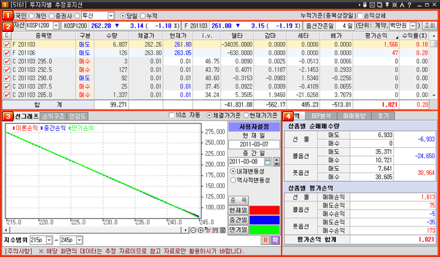The width and height of the screenshot is (440, 257).
Task: Open the KOSPI200 underlying asset dropdown
Action: click(x=56, y=26)
